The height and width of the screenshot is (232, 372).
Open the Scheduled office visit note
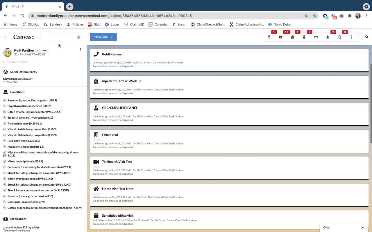click(x=229, y=220)
